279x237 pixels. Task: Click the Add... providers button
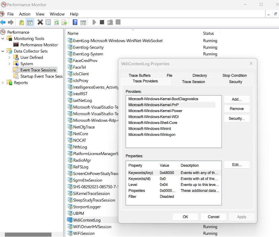[237, 99]
